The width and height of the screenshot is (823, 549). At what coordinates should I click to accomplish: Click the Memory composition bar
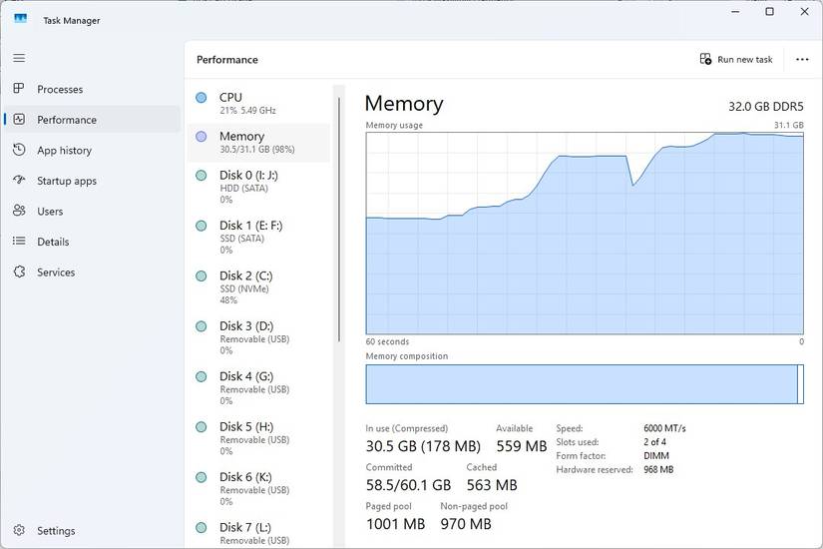[x=585, y=384]
